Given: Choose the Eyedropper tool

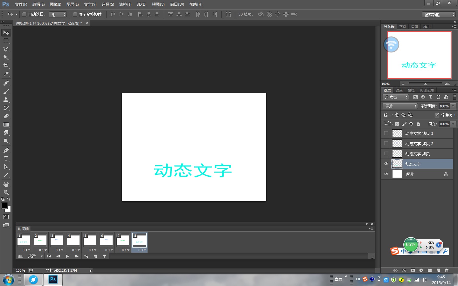Looking at the screenshot, I should (6, 74).
